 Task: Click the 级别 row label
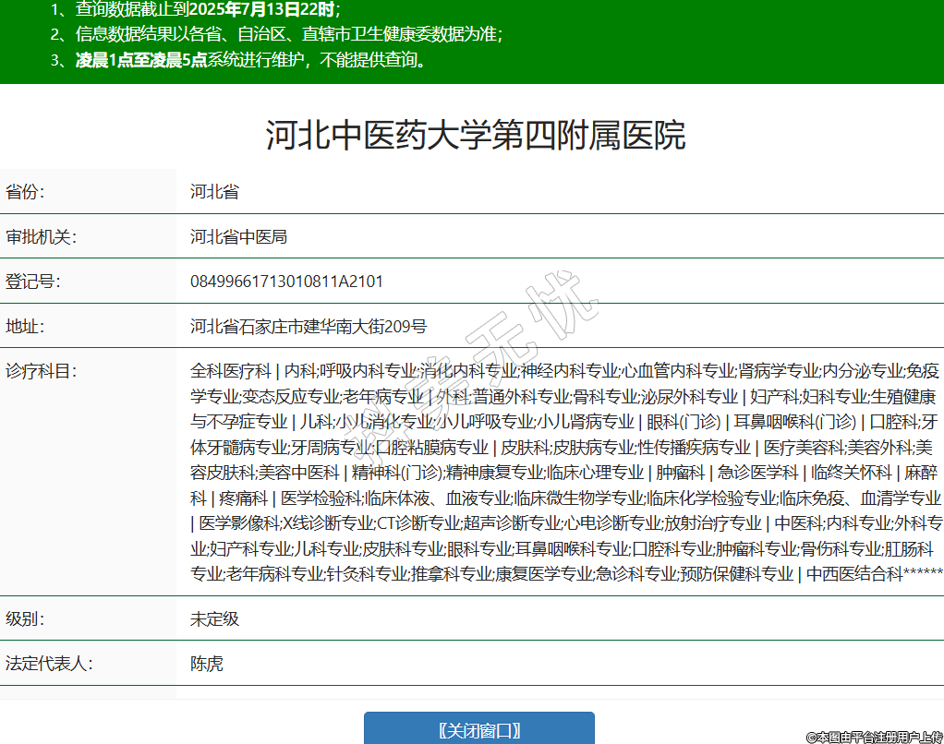coord(26,618)
